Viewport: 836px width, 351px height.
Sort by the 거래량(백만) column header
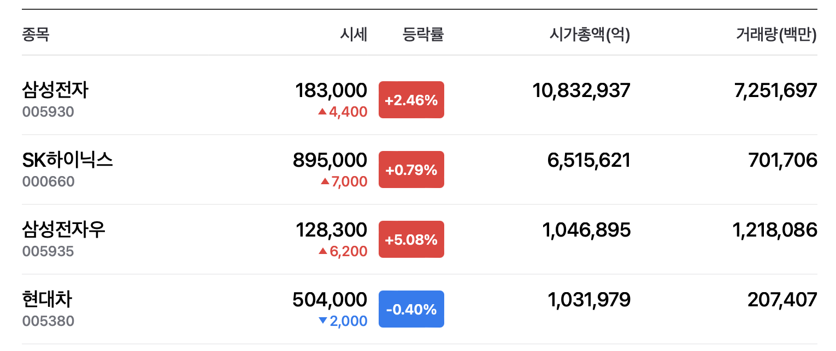[776, 35]
